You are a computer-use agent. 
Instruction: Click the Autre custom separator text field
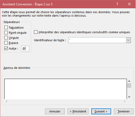click(x=25, y=48)
